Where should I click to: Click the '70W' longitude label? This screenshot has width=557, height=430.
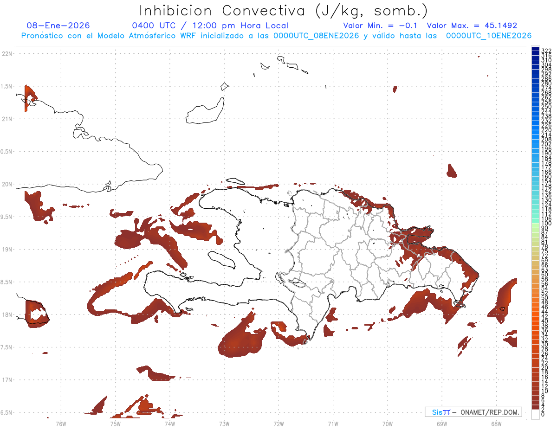(388, 423)
